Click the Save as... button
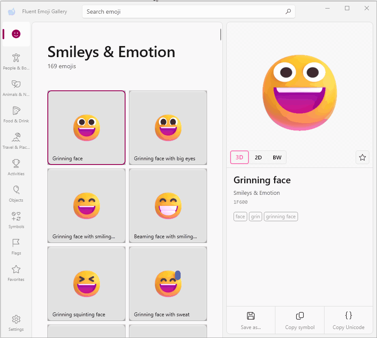Screen dimensions: 377x338 click(251, 320)
